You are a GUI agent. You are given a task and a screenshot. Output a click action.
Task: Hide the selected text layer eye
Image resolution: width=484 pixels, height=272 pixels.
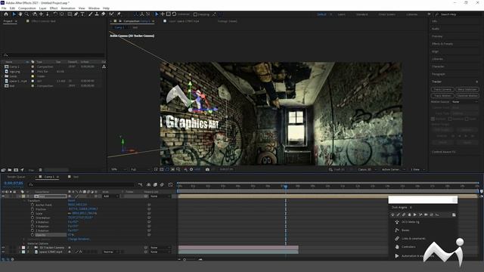pyautogui.click(x=3, y=196)
